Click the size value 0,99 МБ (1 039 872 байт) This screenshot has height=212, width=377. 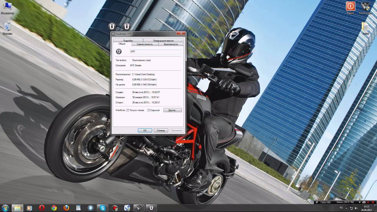(144, 79)
